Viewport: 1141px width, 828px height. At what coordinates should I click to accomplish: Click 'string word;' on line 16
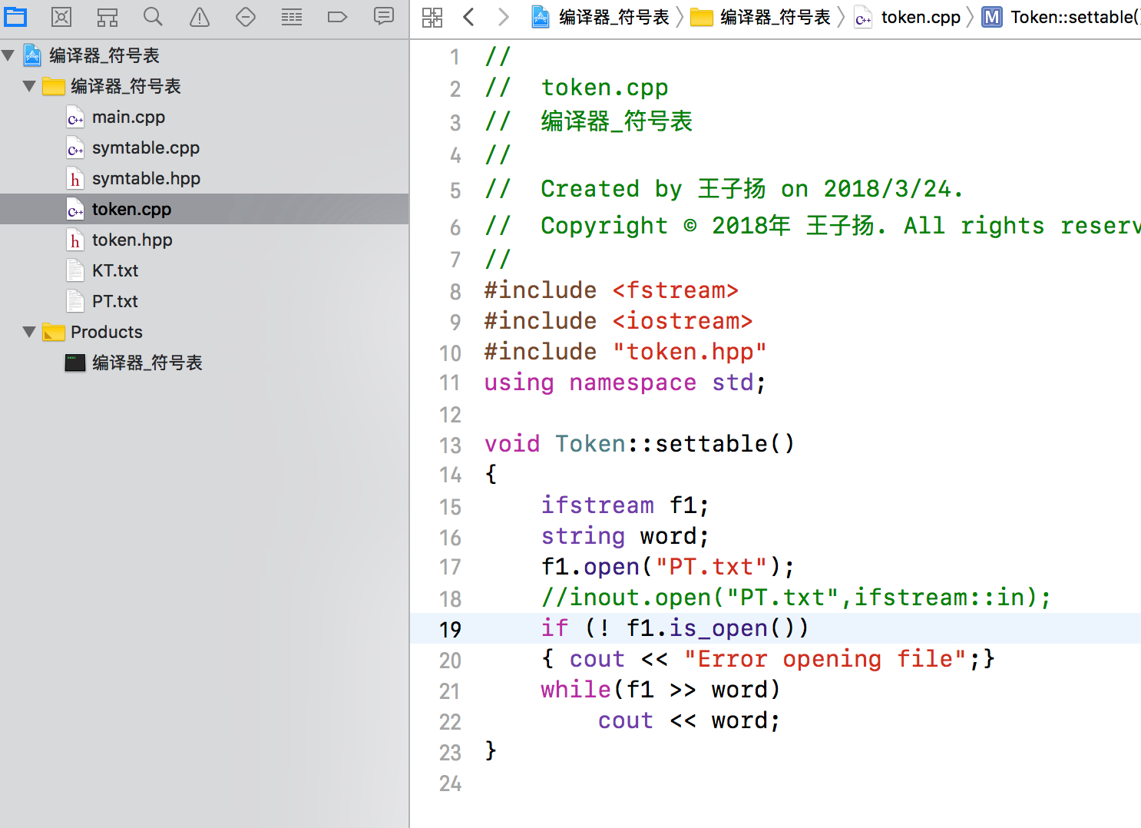[625, 536]
